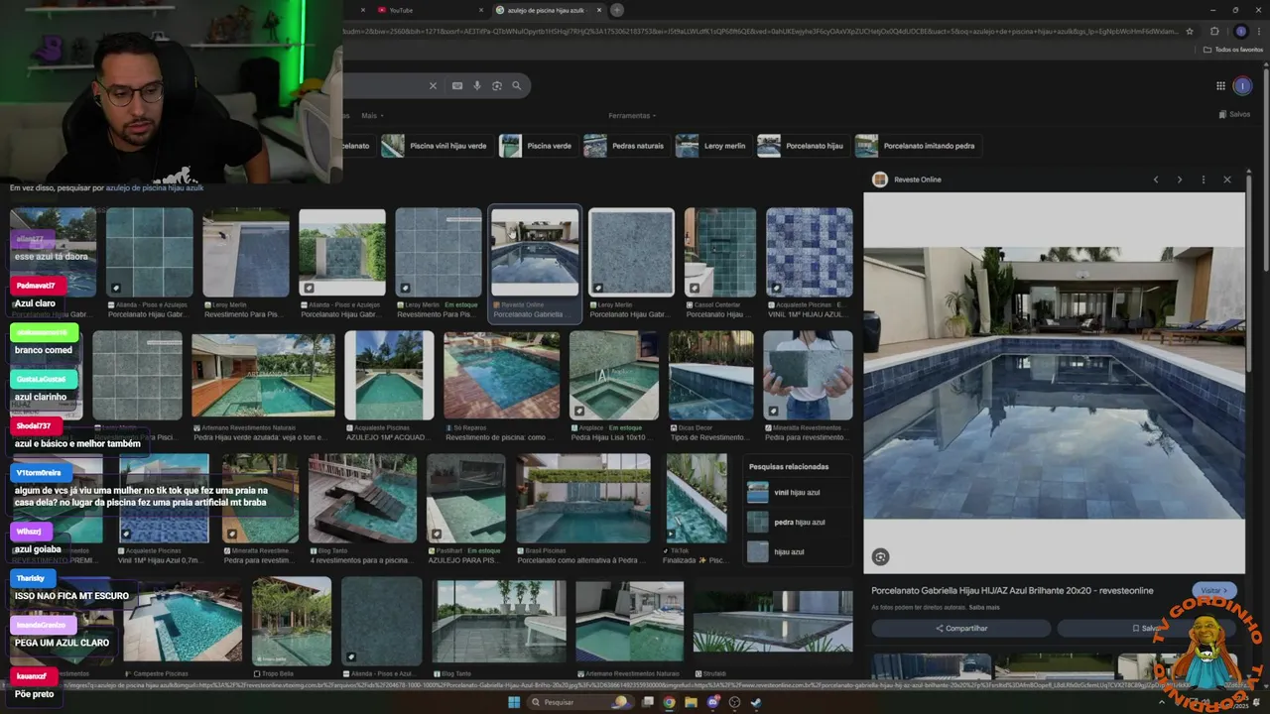This screenshot has height=714, width=1270.
Task: Go to previous image in preview panel
Action: click(x=1156, y=179)
